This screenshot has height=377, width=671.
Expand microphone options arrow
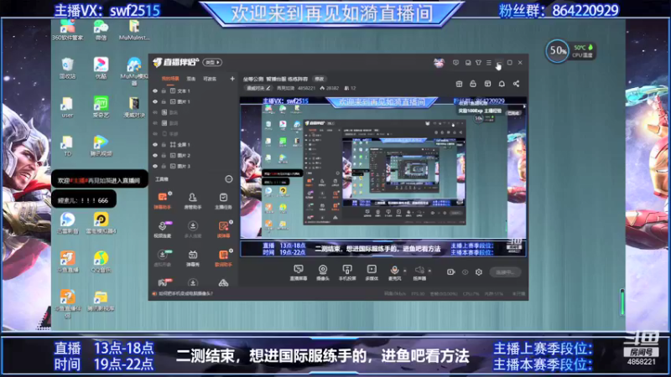point(405,270)
